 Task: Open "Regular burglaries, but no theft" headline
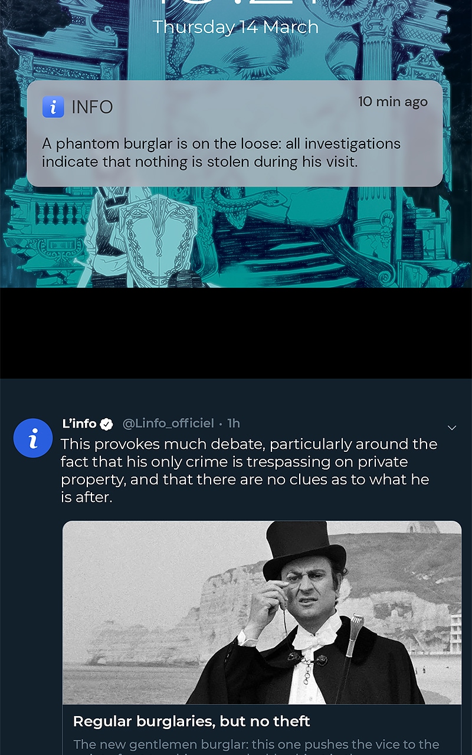191,721
